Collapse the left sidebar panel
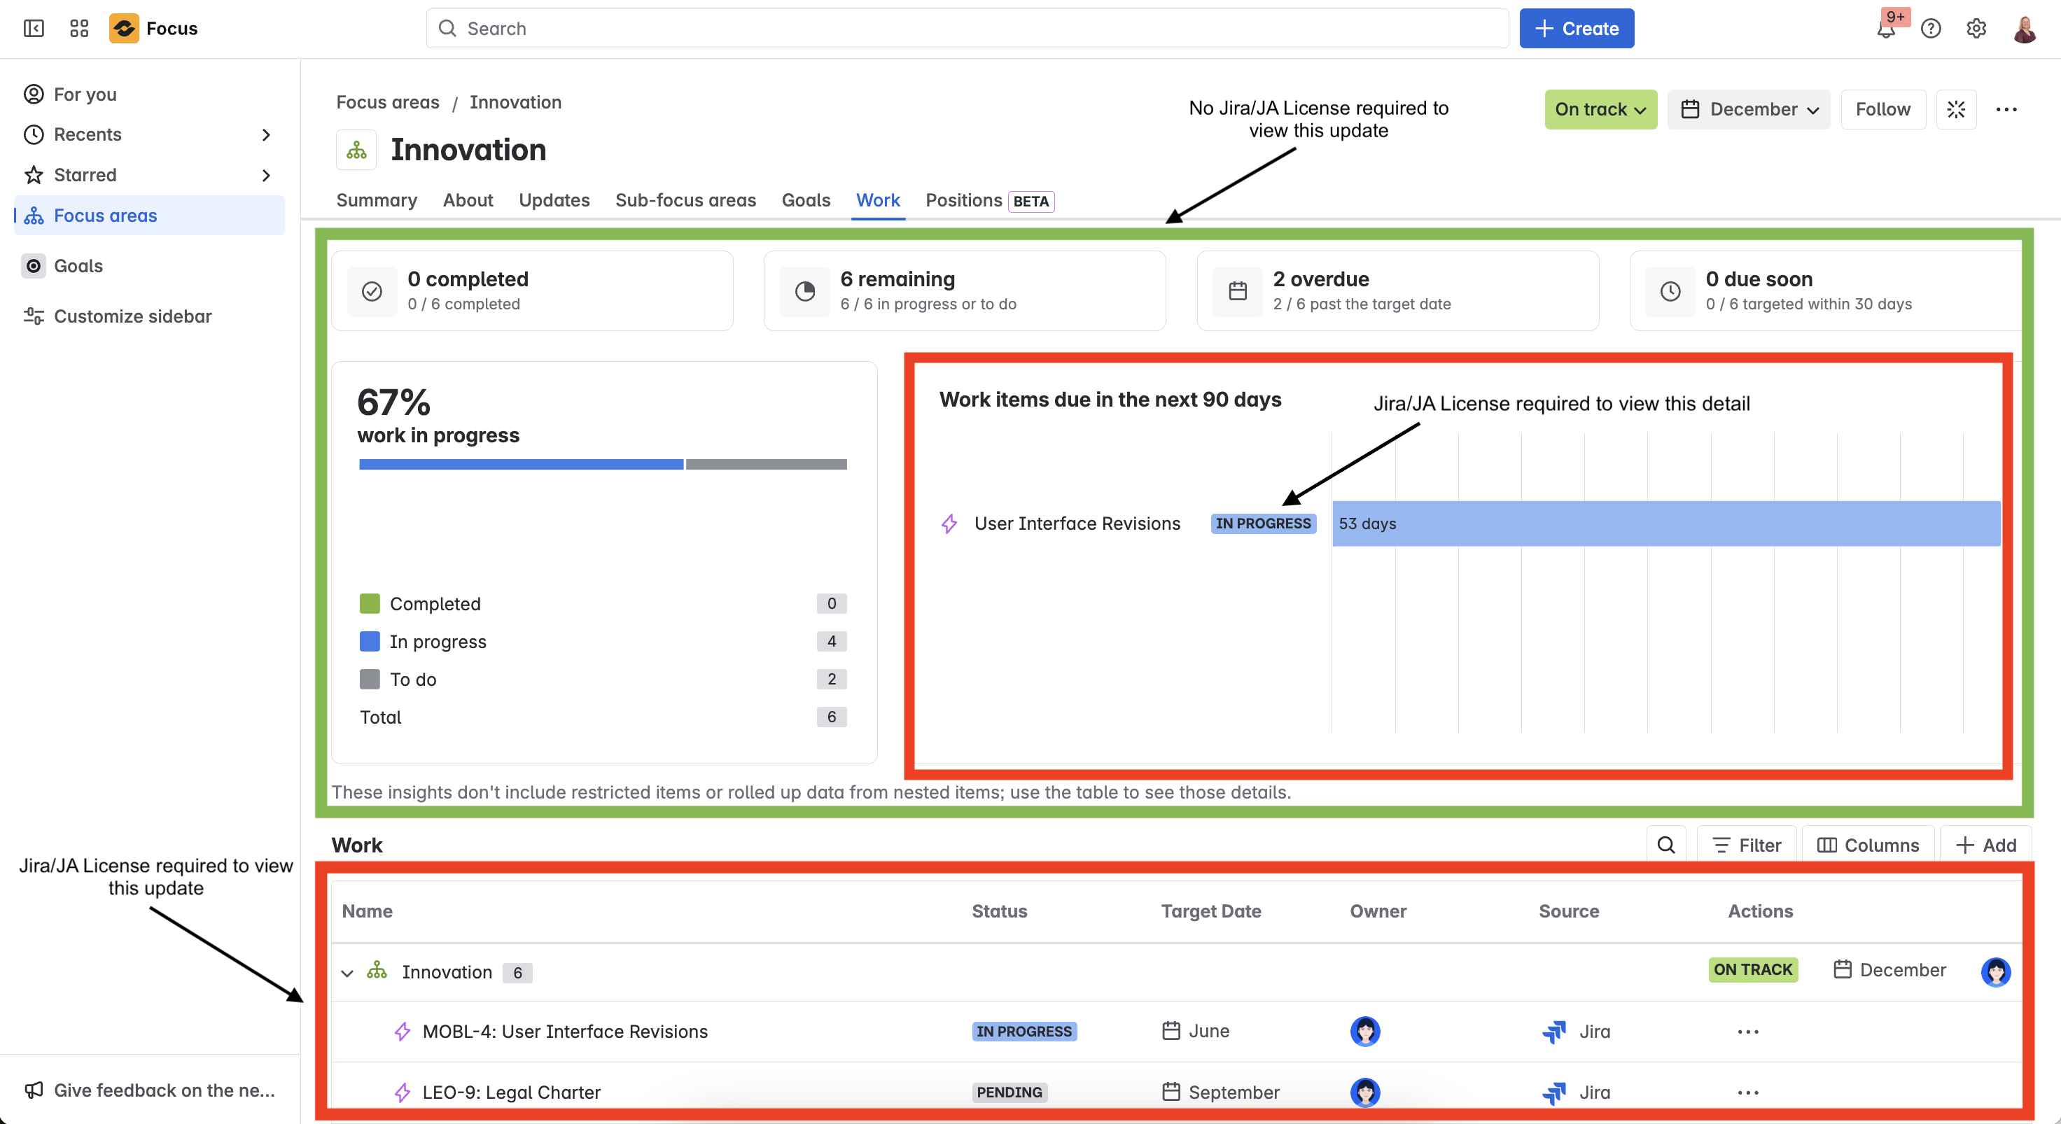This screenshot has height=1124, width=2061. tap(34, 28)
